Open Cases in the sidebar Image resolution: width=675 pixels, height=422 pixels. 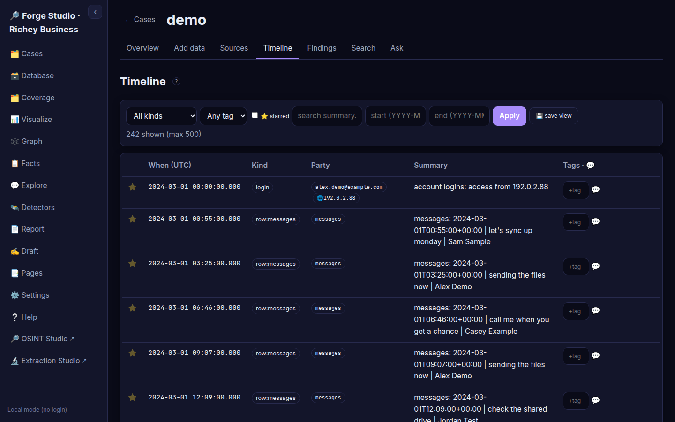point(53,53)
